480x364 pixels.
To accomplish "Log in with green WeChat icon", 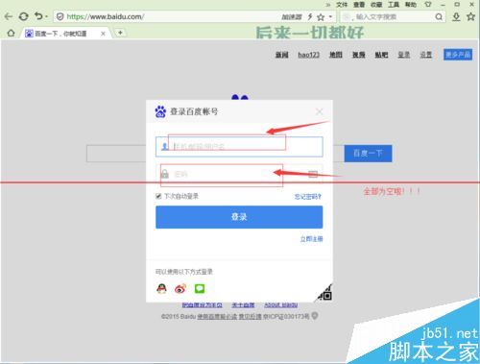I will tap(200, 289).
